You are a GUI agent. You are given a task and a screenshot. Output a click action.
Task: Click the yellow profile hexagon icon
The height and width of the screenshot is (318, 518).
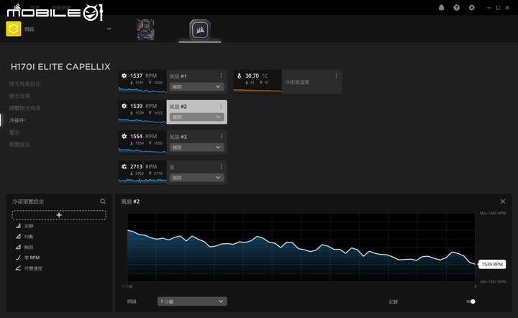[x=14, y=29]
